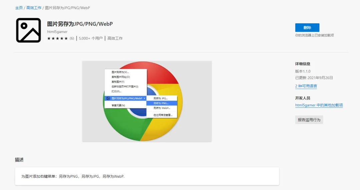
Task: Click the extension's picture icon logo
Action: [x=28, y=30]
